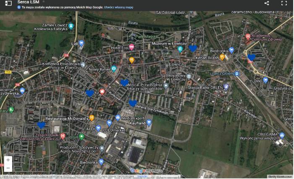
Task: Click the info icon beside the map notice
Action: (19, 7)
